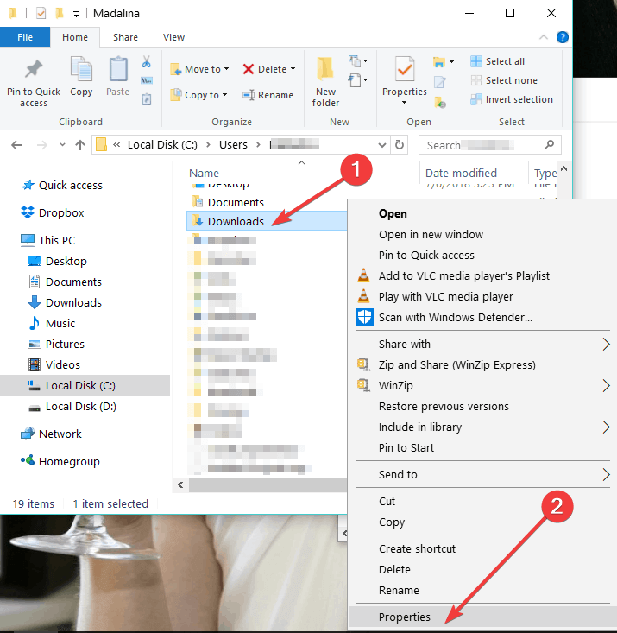Open the Delete dropdown arrow
The height and width of the screenshot is (633, 617).
click(x=293, y=69)
